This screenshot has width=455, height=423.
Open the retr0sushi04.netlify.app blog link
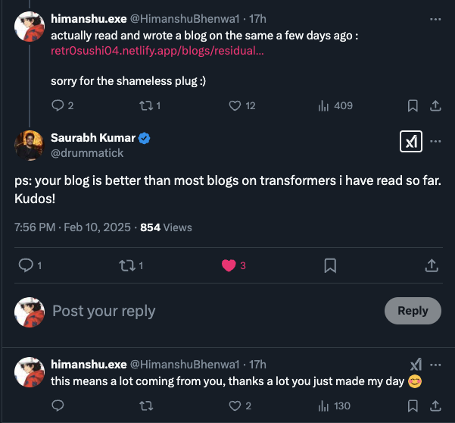point(157,51)
